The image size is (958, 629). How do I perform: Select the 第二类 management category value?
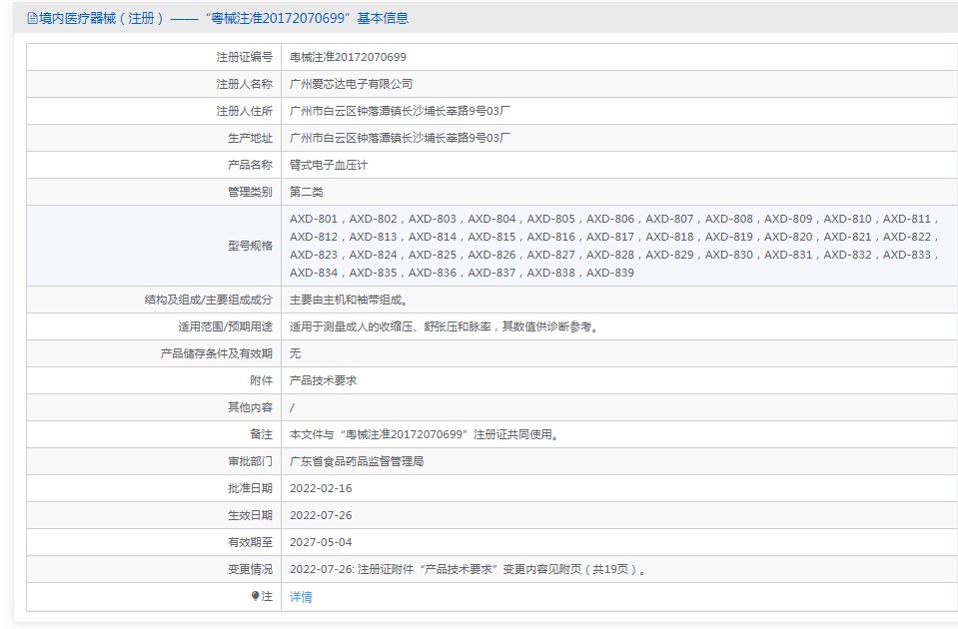pyautogui.click(x=307, y=192)
